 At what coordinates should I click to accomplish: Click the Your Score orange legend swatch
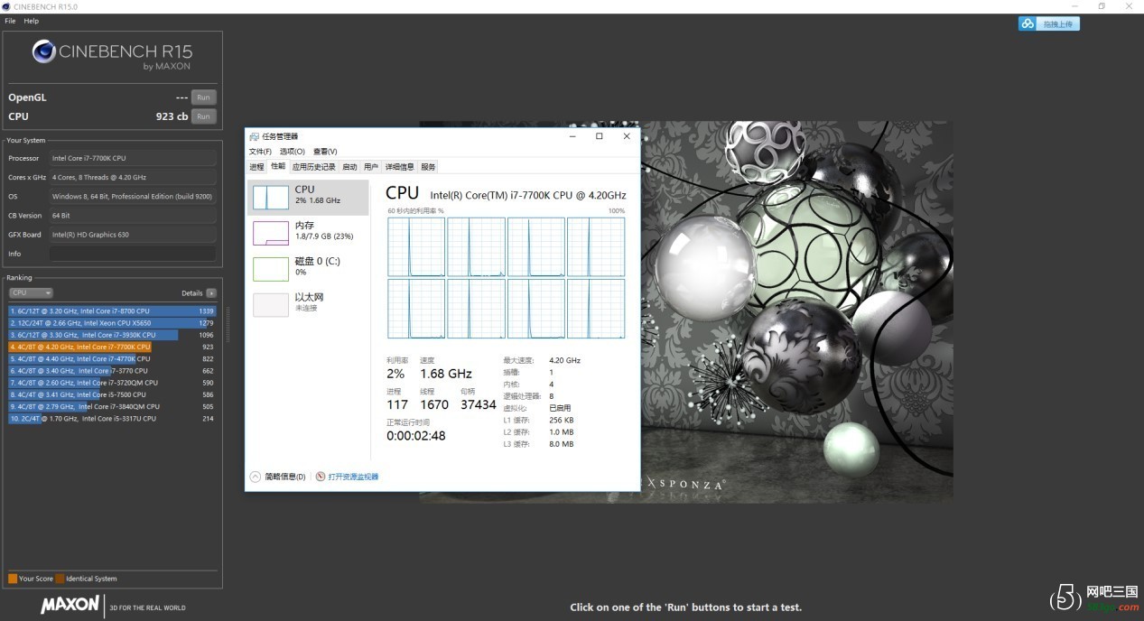[x=13, y=579]
